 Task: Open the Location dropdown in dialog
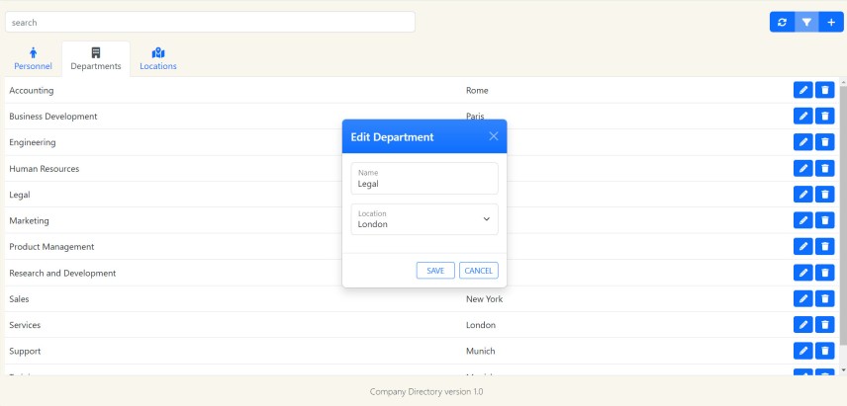coord(424,219)
